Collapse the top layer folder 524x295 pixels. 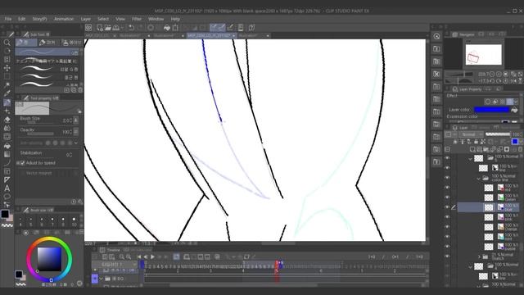pyautogui.click(x=471, y=158)
